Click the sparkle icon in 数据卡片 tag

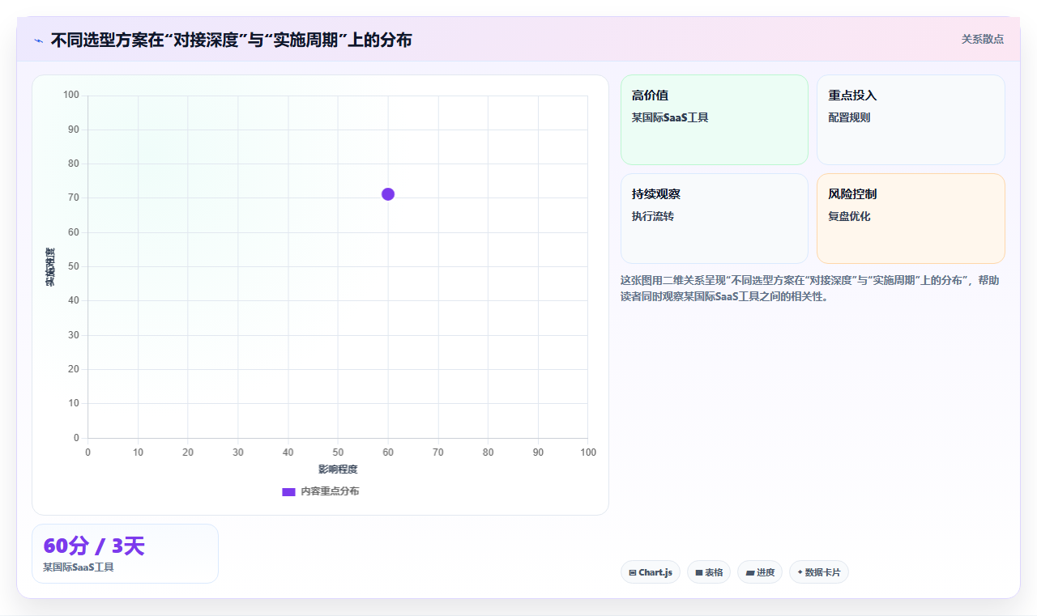800,571
